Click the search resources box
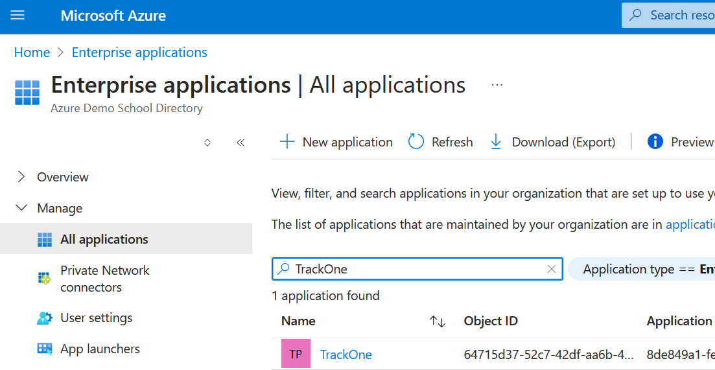The height and width of the screenshot is (370, 715). point(668,15)
